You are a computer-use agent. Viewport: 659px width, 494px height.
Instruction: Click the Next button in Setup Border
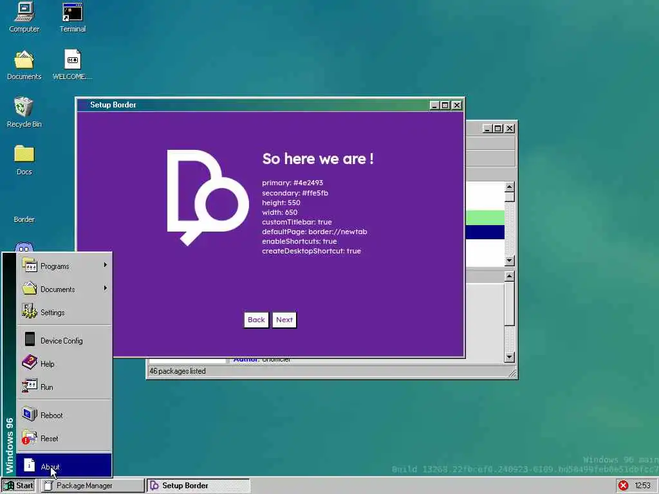point(284,320)
